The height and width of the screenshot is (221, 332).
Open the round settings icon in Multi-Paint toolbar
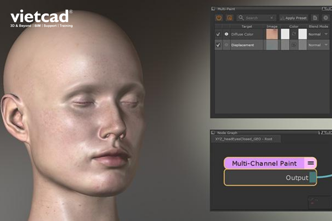[x=326, y=18]
